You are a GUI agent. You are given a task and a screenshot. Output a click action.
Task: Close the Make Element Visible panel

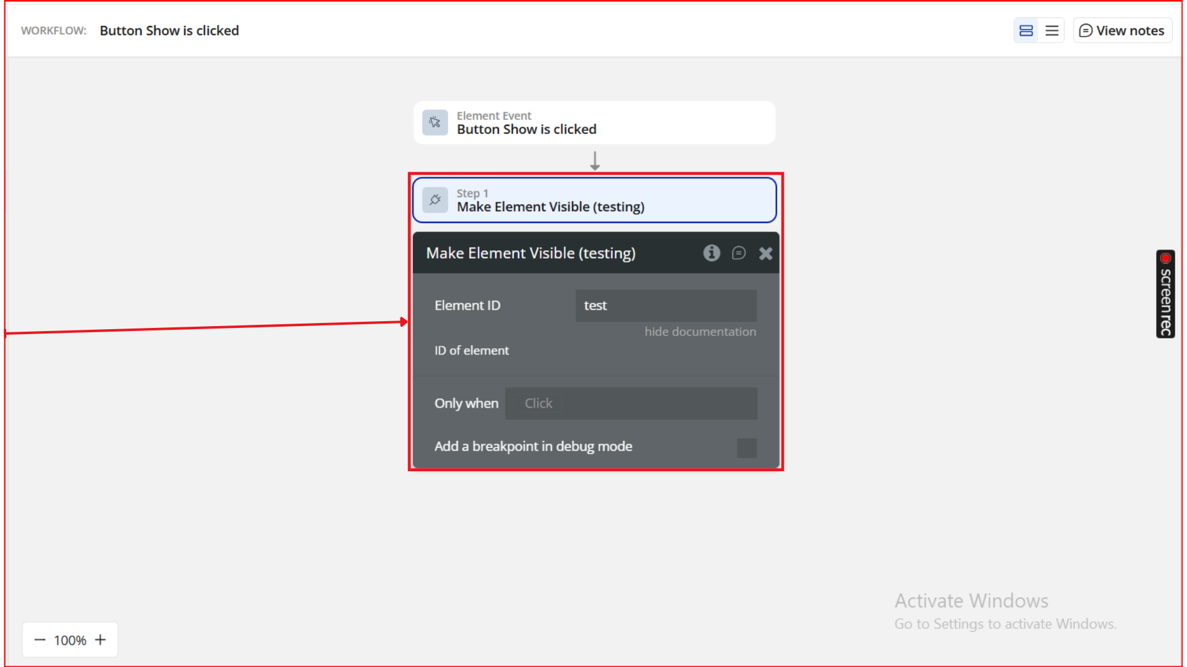tap(765, 253)
